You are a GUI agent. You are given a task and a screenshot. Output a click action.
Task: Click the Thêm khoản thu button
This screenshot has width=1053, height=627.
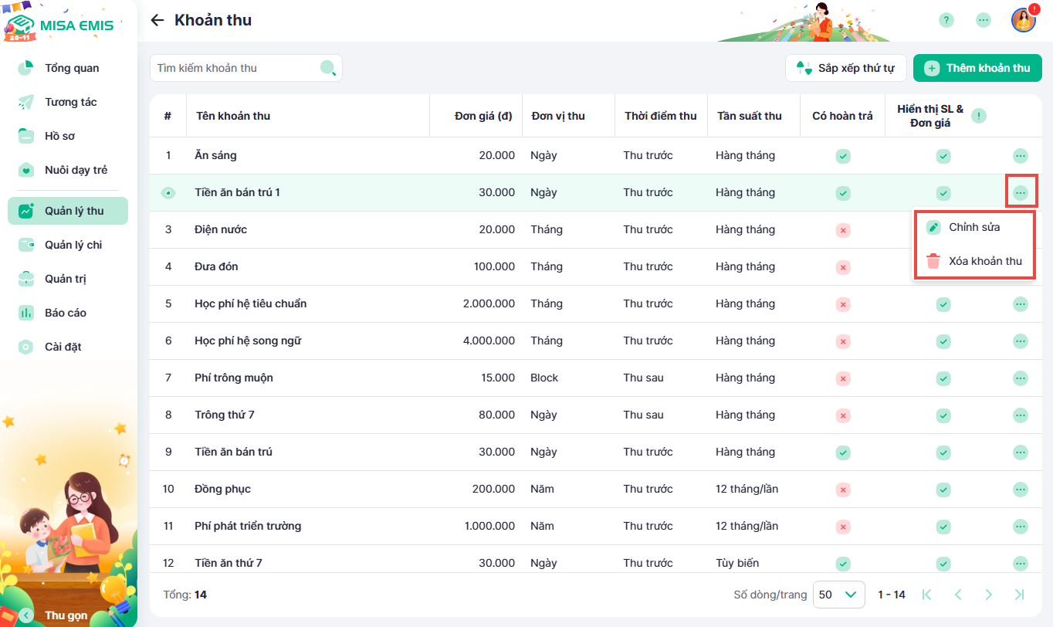[977, 68]
